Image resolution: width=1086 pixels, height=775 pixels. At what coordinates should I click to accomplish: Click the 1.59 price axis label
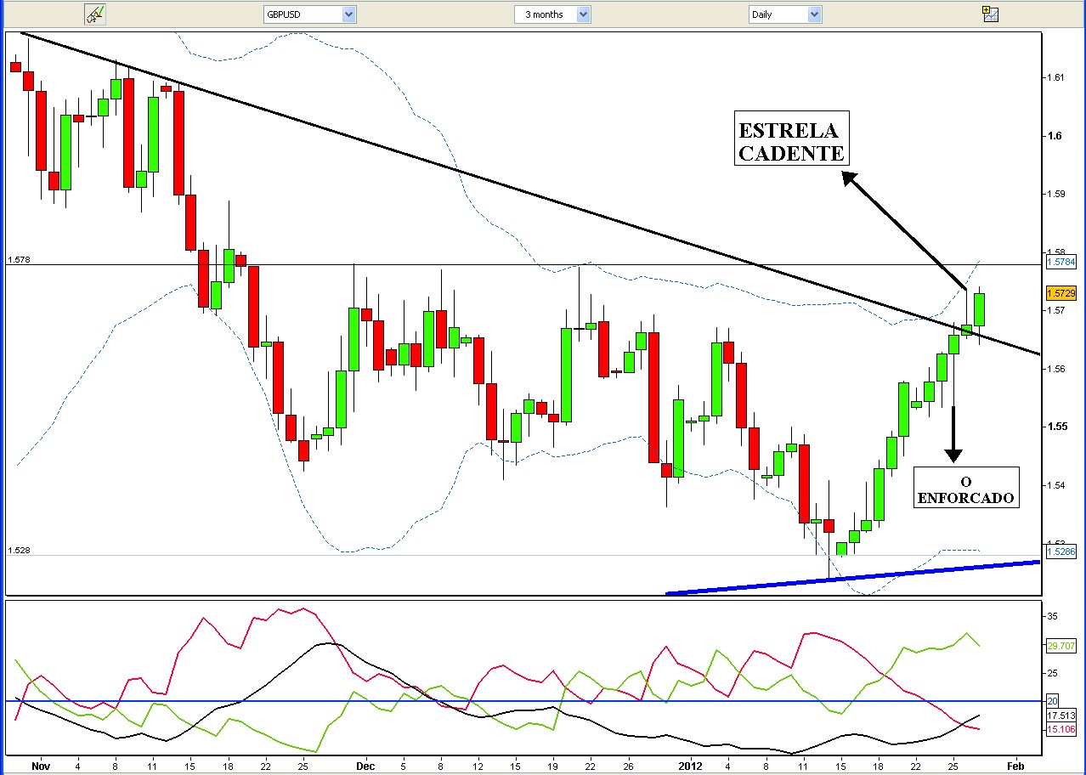[1056, 194]
